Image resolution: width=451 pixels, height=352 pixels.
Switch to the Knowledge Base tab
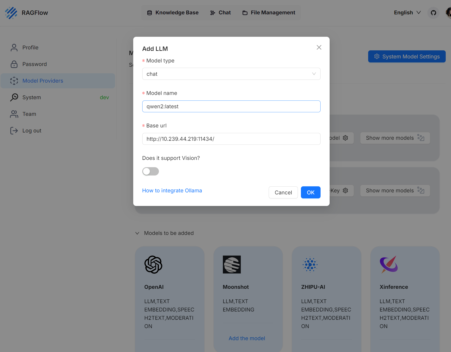tap(173, 13)
